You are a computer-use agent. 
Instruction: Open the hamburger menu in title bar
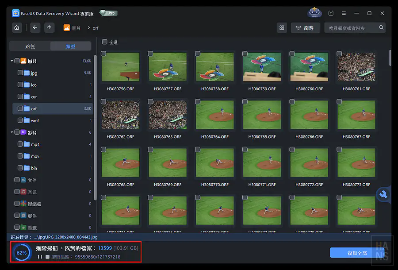tap(344, 13)
